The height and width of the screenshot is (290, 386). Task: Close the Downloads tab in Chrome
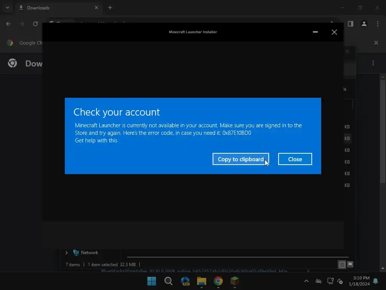96,8
